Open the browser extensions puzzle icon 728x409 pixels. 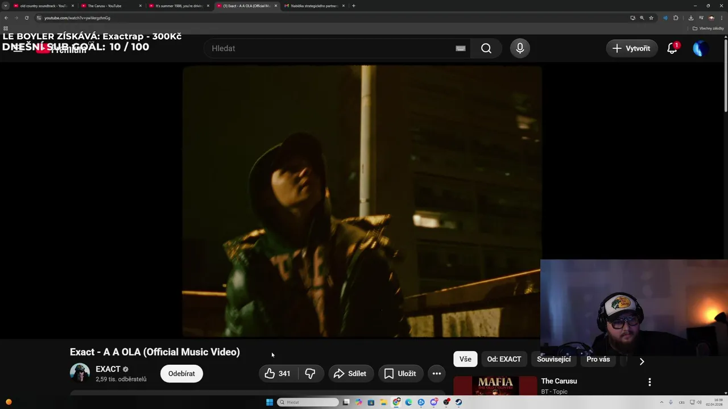coord(676,18)
